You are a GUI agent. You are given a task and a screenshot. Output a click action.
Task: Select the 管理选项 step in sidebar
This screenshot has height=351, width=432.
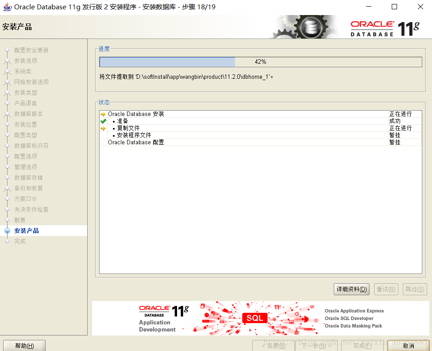(26, 167)
